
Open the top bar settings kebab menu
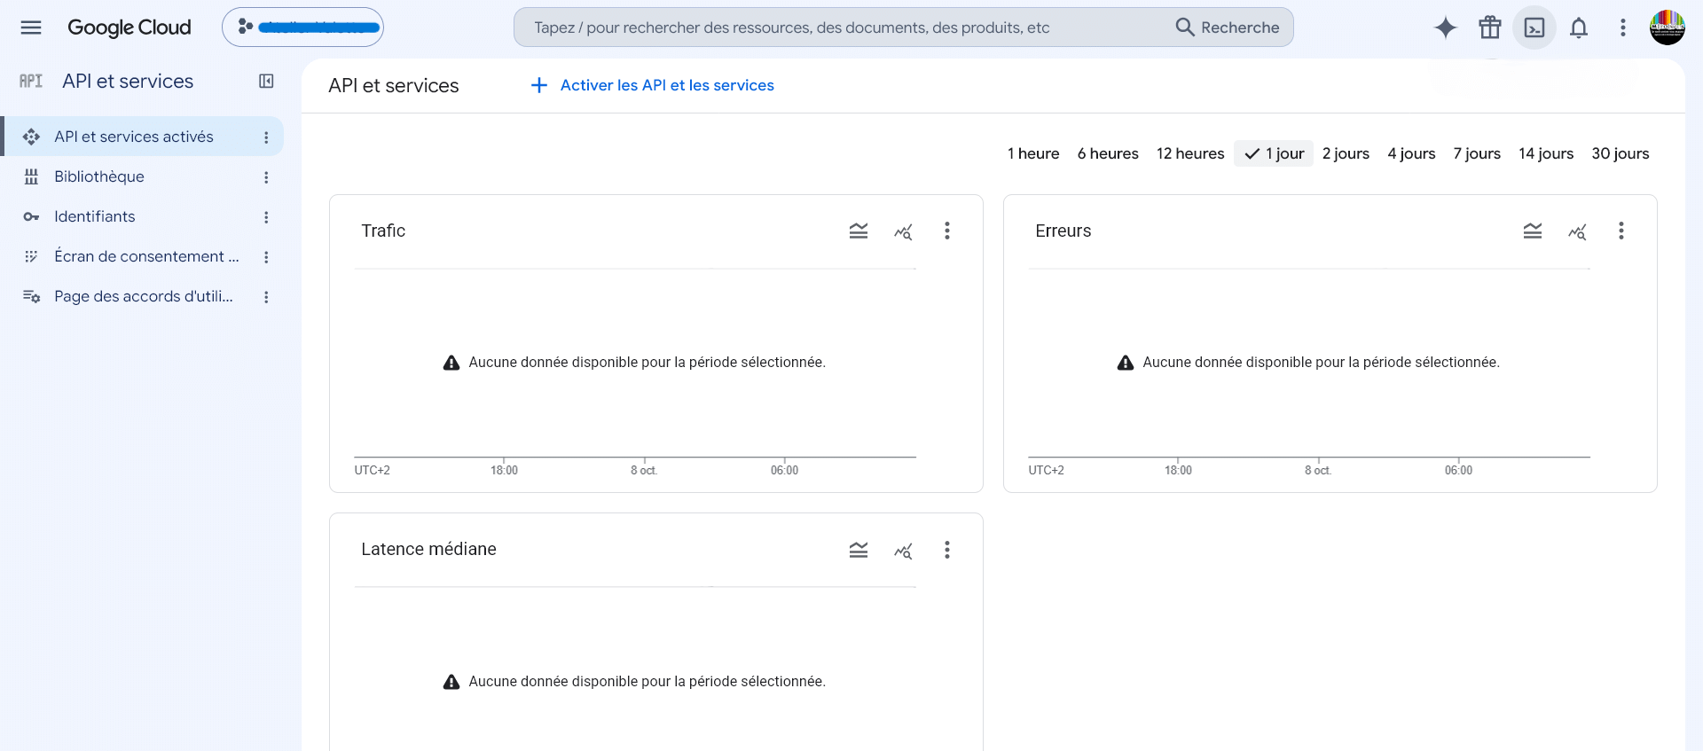1623,27
